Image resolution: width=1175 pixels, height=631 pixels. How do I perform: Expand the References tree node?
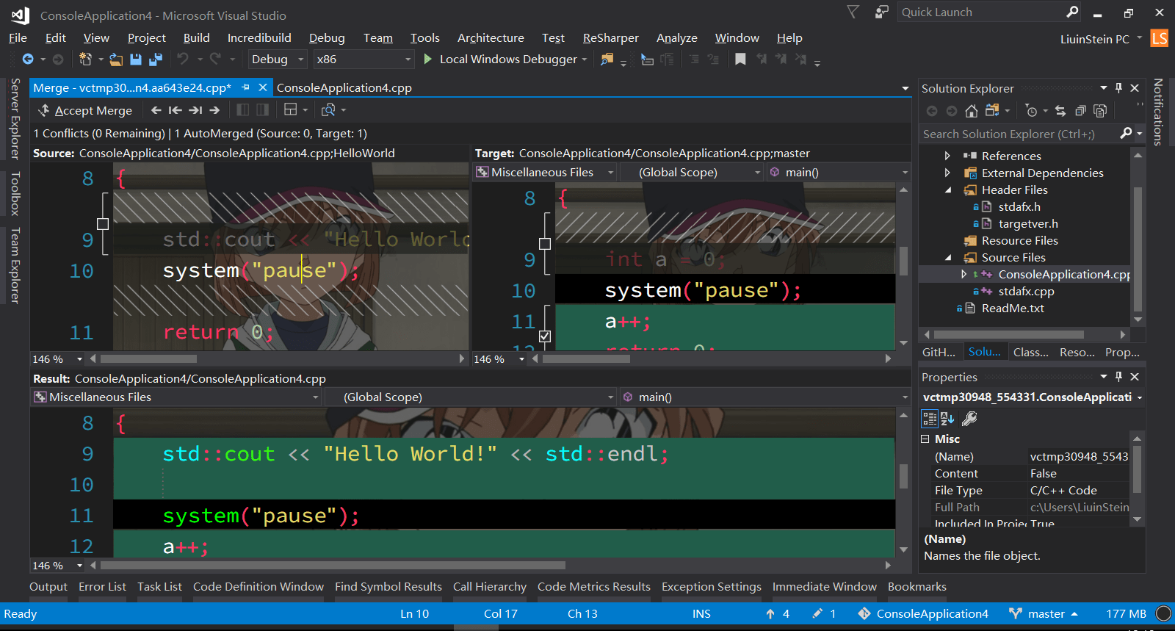947,156
